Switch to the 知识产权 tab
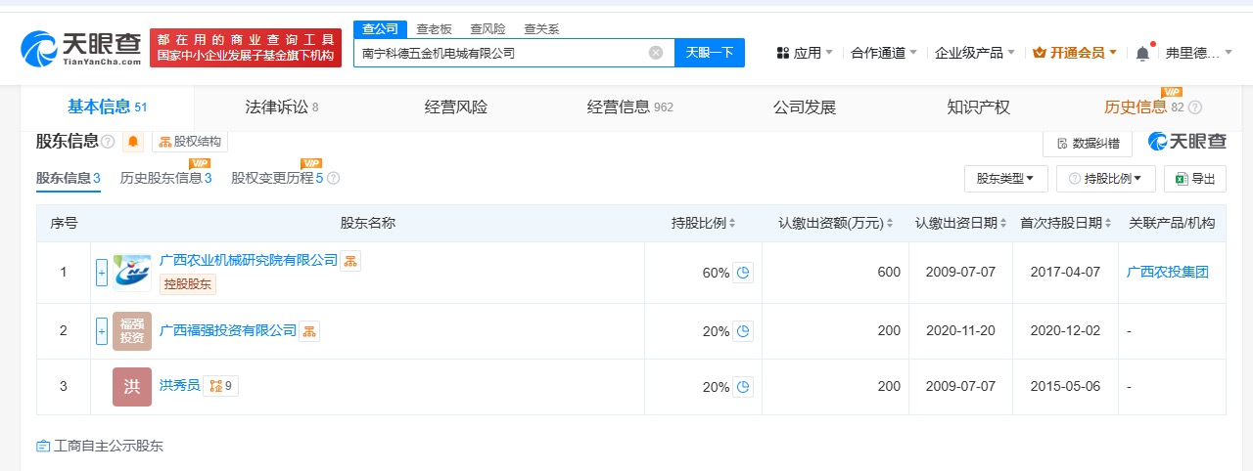The width and height of the screenshot is (1253, 471). pos(979,107)
